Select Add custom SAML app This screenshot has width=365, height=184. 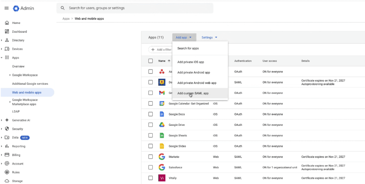pos(200,93)
